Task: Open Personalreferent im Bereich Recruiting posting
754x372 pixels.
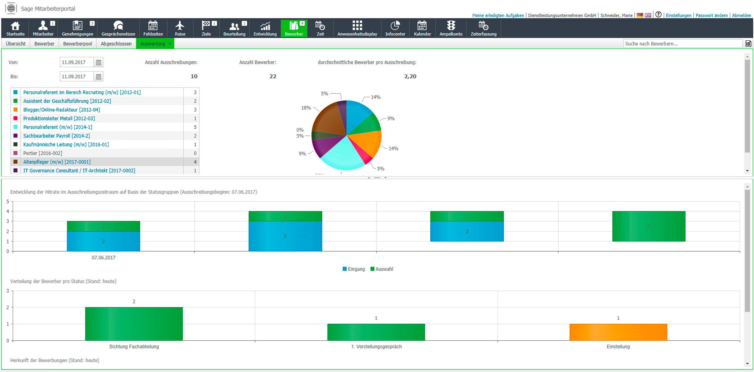Action: [82, 92]
